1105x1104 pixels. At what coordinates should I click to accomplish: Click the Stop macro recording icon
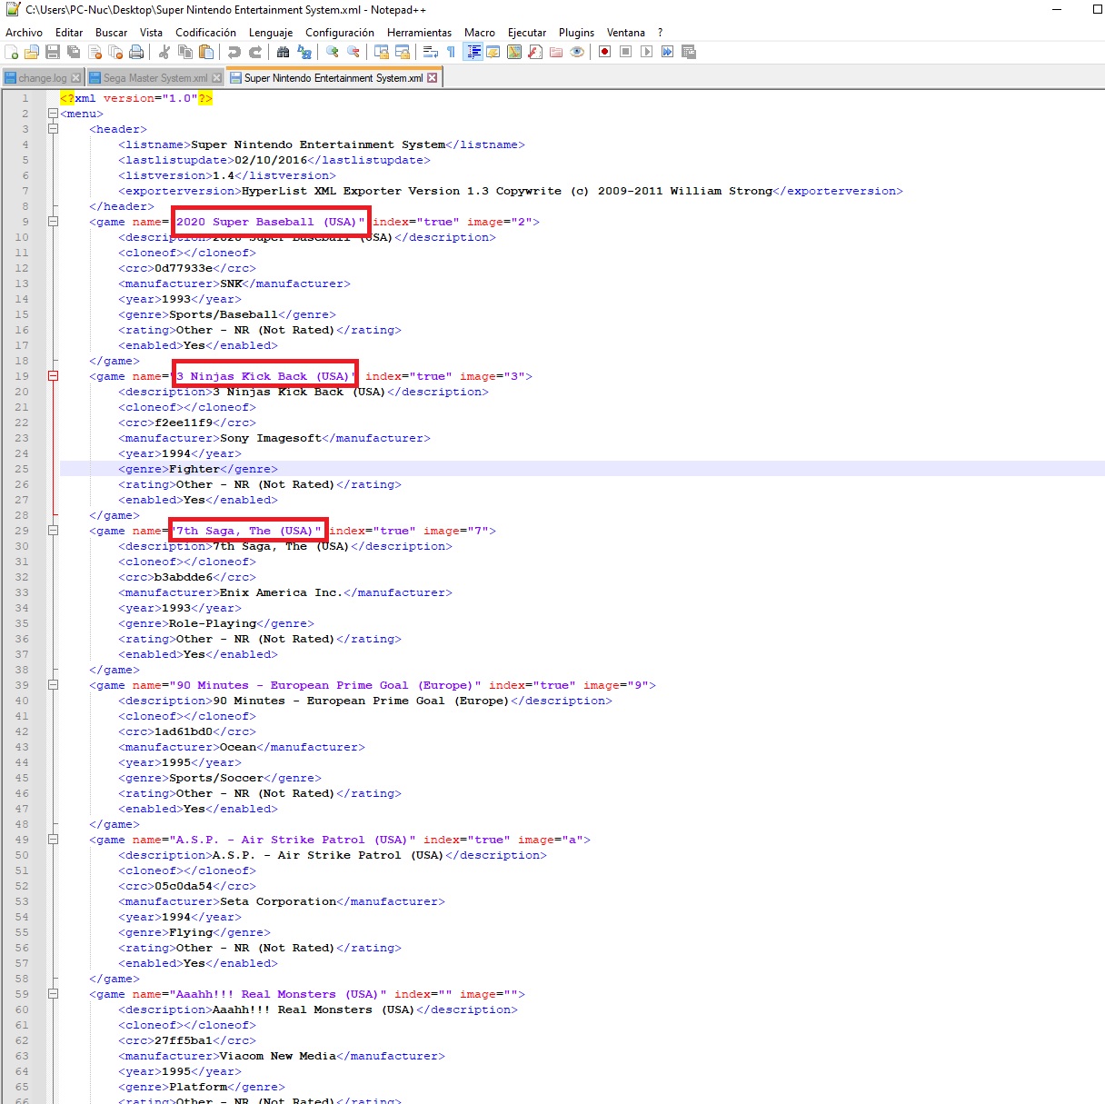(625, 52)
